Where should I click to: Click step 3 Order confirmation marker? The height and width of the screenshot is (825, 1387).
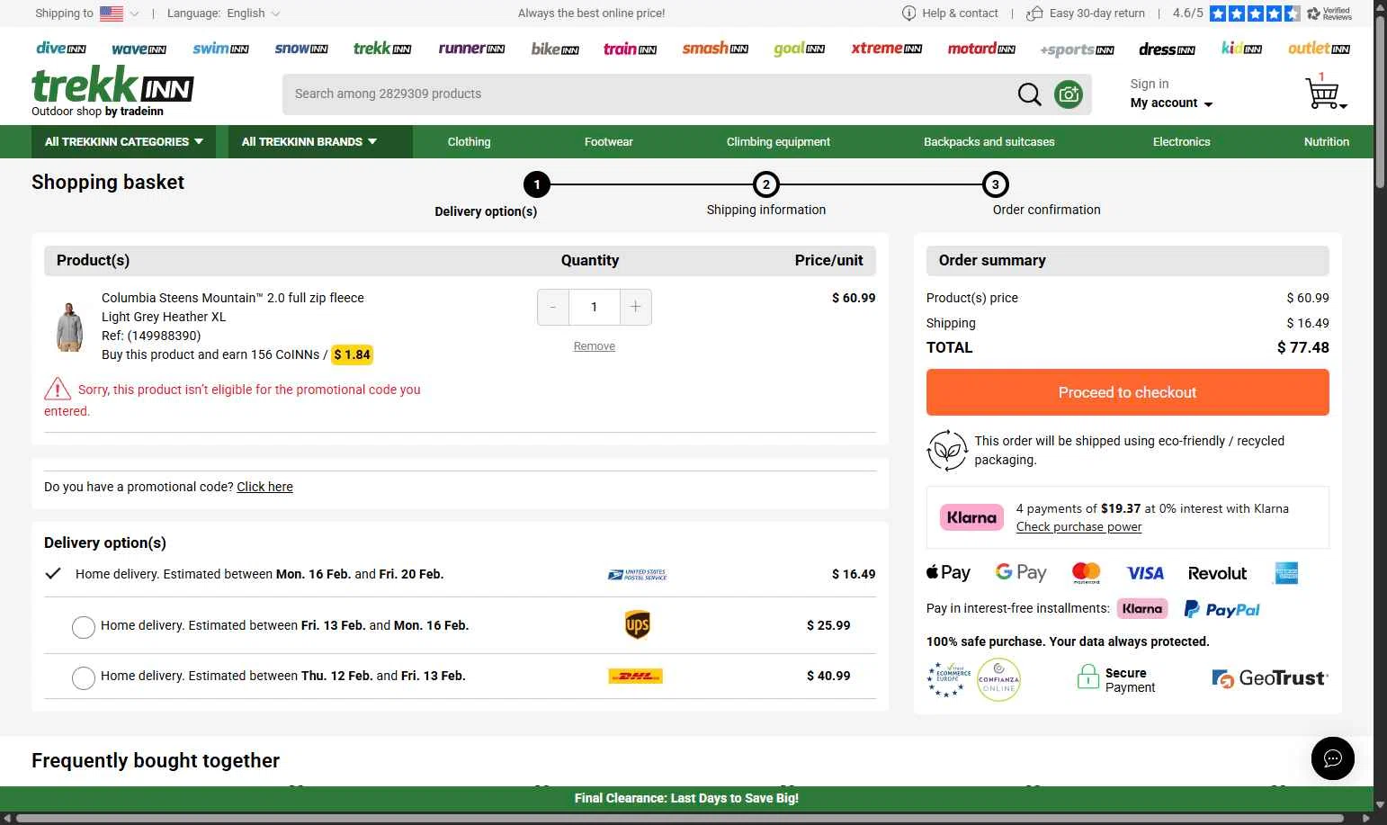click(995, 184)
